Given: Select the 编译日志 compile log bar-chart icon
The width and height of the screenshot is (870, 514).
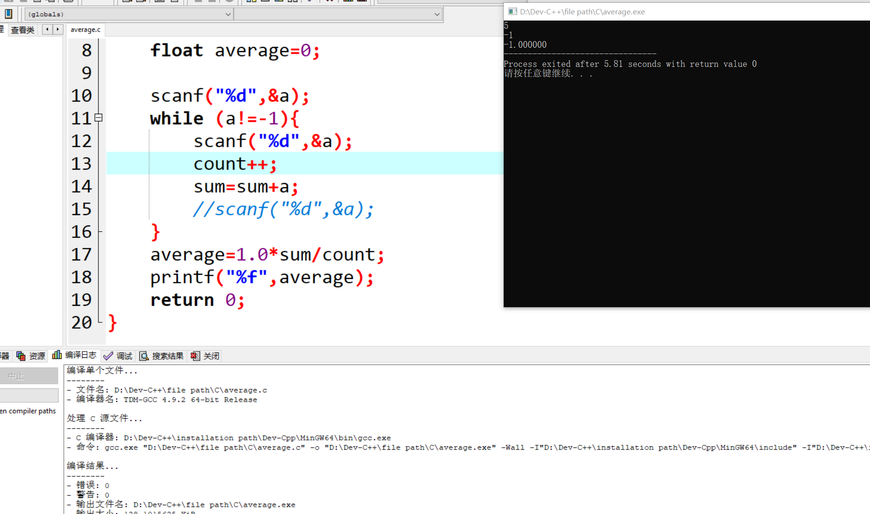Looking at the screenshot, I should pyautogui.click(x=57, y=355).
